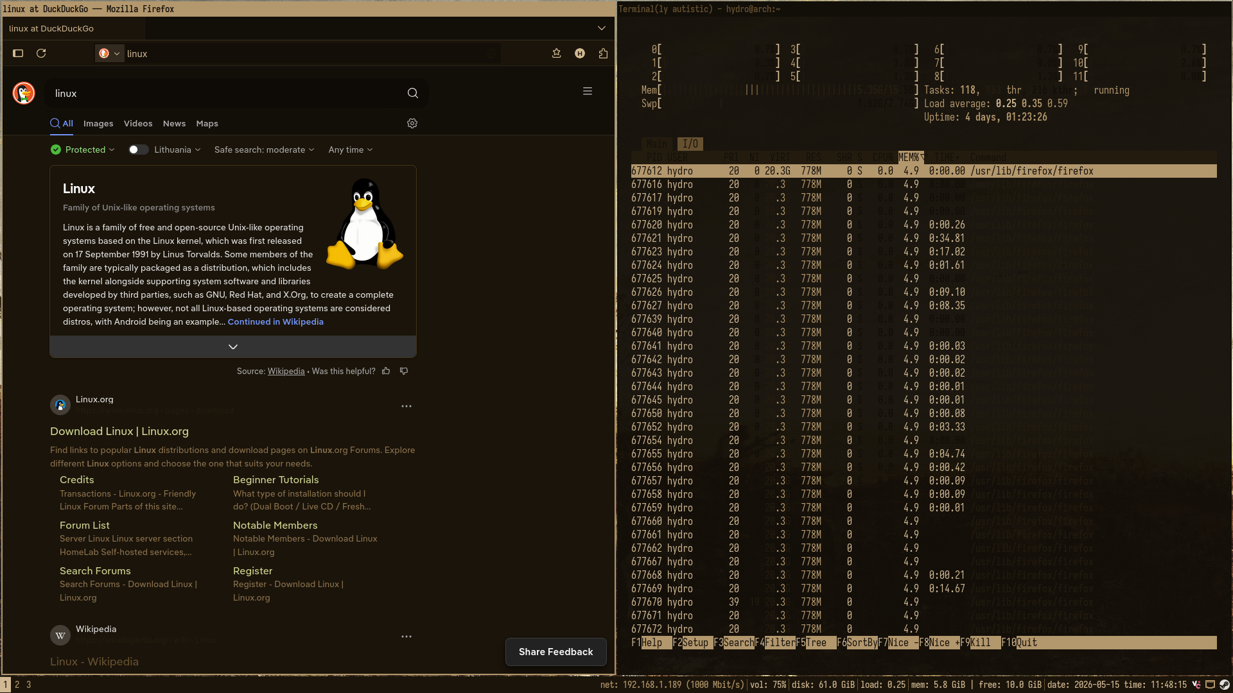Switch to Videos search tab
This screenshot has width=1233, height=693.
tap(138, 123)
